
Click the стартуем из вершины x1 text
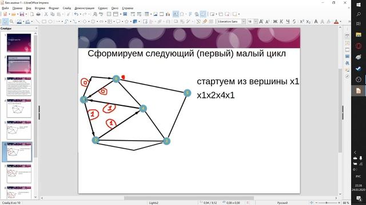[x=248, y=81]
